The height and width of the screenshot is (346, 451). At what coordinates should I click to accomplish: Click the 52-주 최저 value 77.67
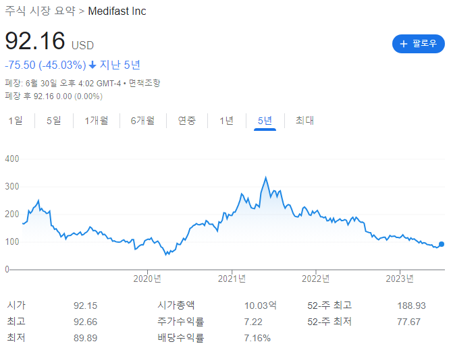[x=408, y=322]
